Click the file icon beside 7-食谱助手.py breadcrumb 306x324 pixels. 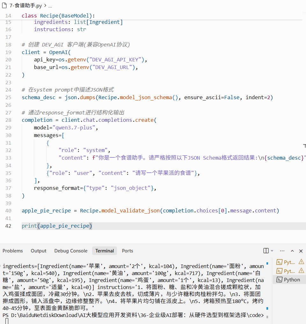click(4, 5)
